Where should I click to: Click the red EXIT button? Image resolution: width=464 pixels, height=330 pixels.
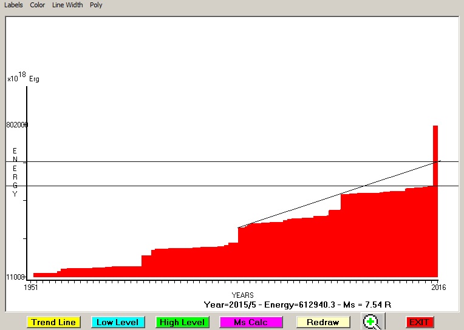(x=420, y=322)
